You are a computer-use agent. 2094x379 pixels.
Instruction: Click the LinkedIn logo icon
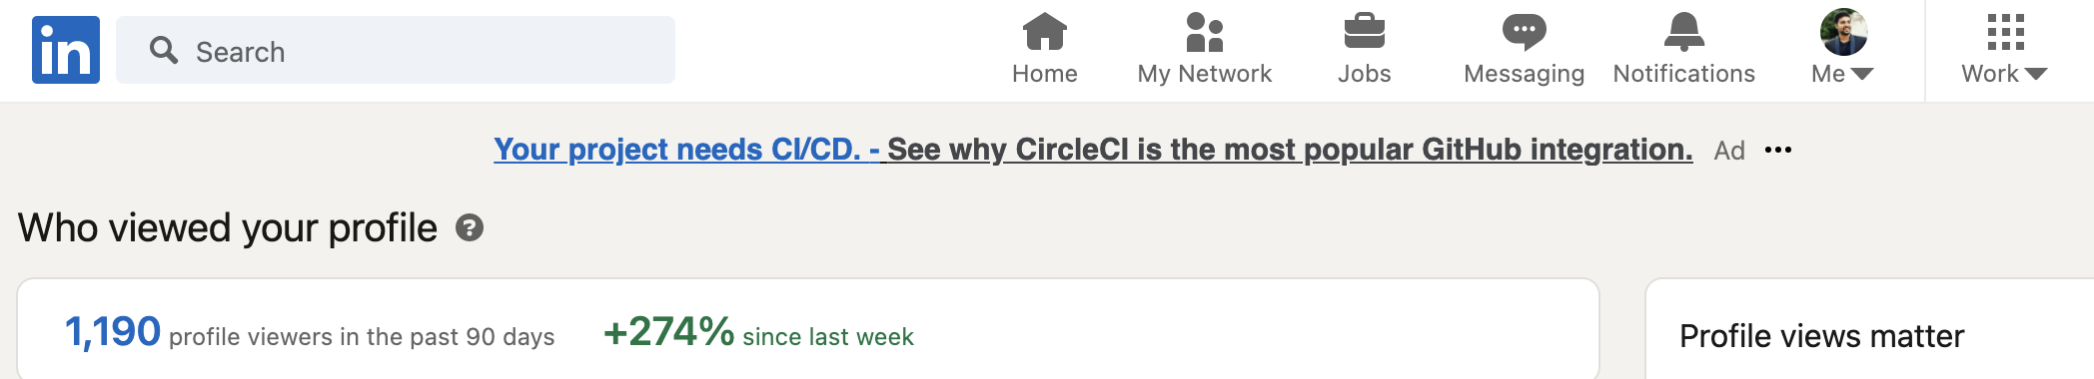point(66,50)
